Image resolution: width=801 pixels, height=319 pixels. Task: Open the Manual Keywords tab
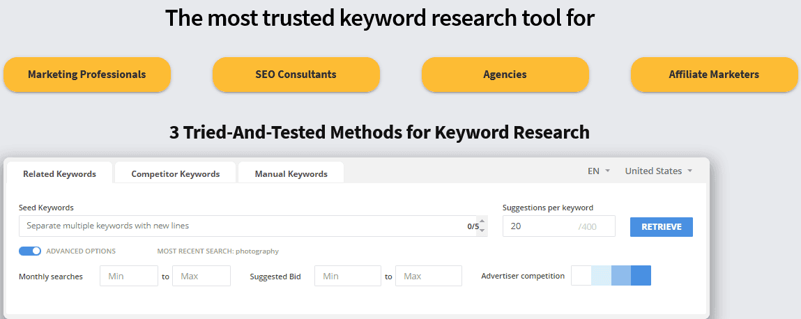point(291,173)
